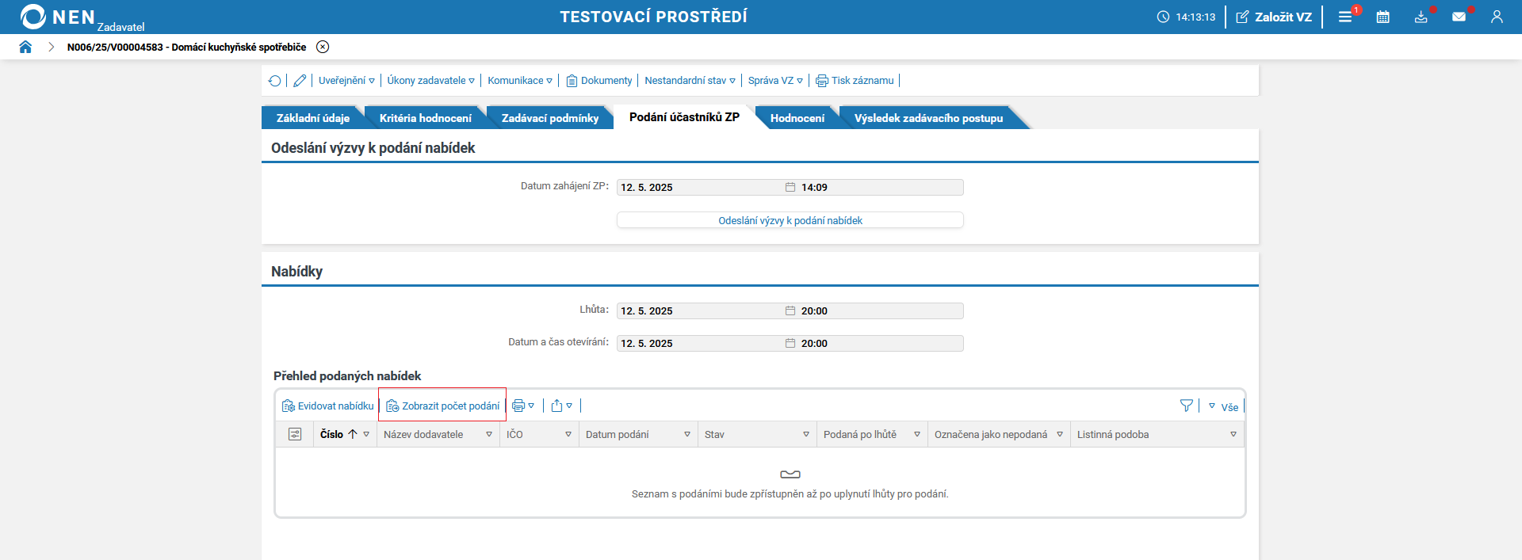1522x560 pixels.
Task: Open filter arrow for Datum podání column
Action: [687, 434]
